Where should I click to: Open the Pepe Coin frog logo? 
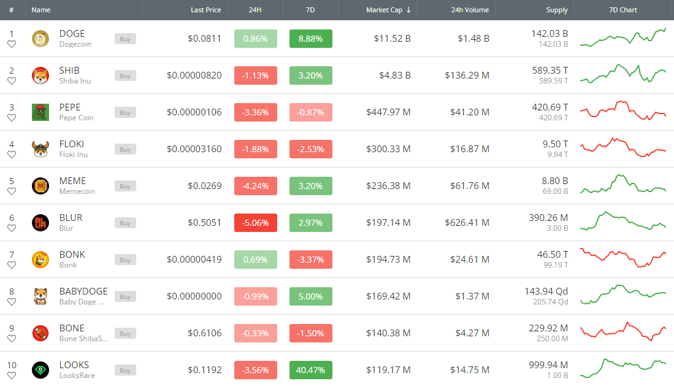coord(40,112)
